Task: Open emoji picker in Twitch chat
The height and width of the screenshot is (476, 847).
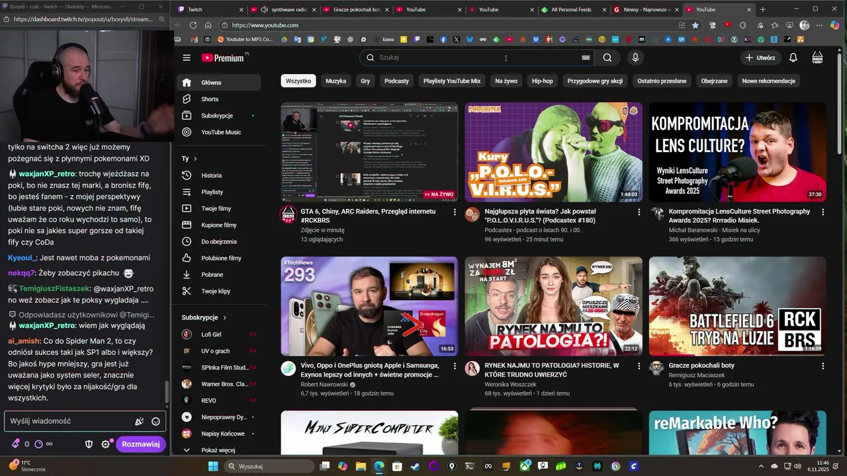Action: coord(156,421)
